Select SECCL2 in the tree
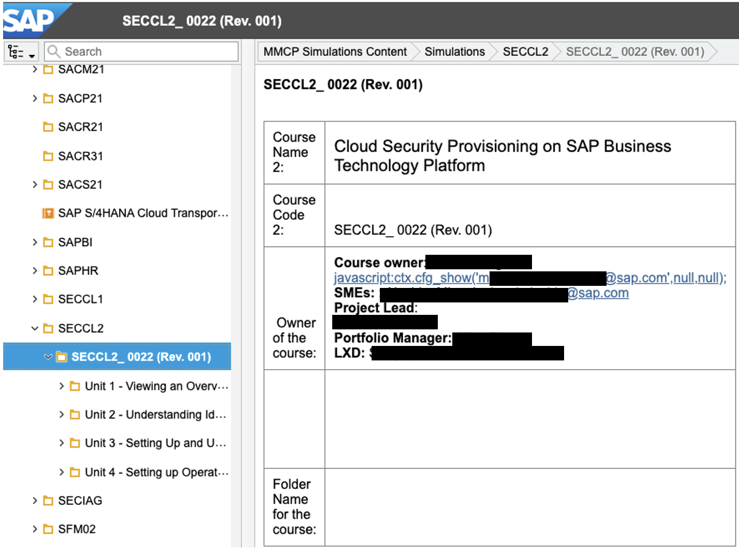This screenshot has width=739, height=551. click(x=81, y=328)
